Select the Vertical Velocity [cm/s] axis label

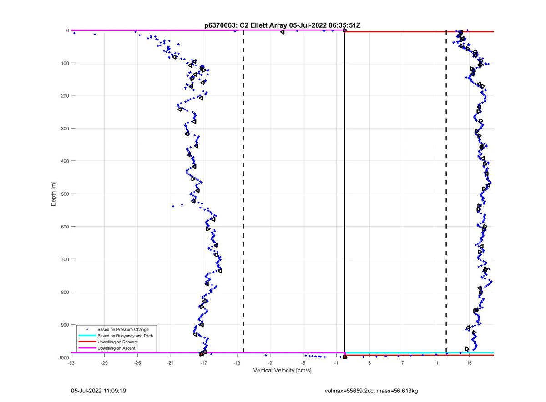282,371
